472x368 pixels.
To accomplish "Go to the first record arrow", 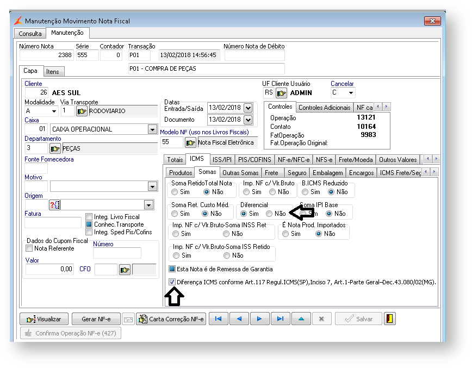I will (218, 319).
